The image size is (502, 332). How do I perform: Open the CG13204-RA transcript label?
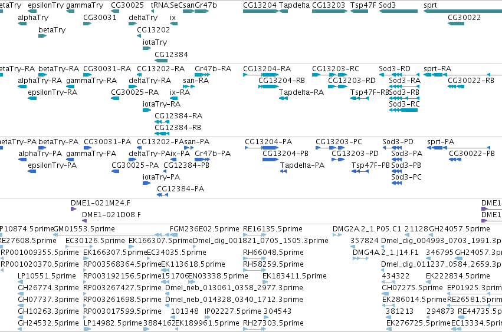coord(267,69)
